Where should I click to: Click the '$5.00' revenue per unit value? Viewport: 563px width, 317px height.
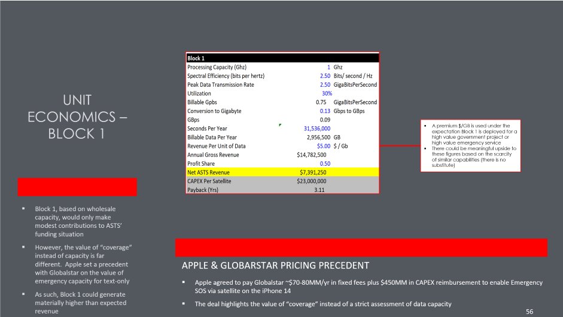click(324, 146)
